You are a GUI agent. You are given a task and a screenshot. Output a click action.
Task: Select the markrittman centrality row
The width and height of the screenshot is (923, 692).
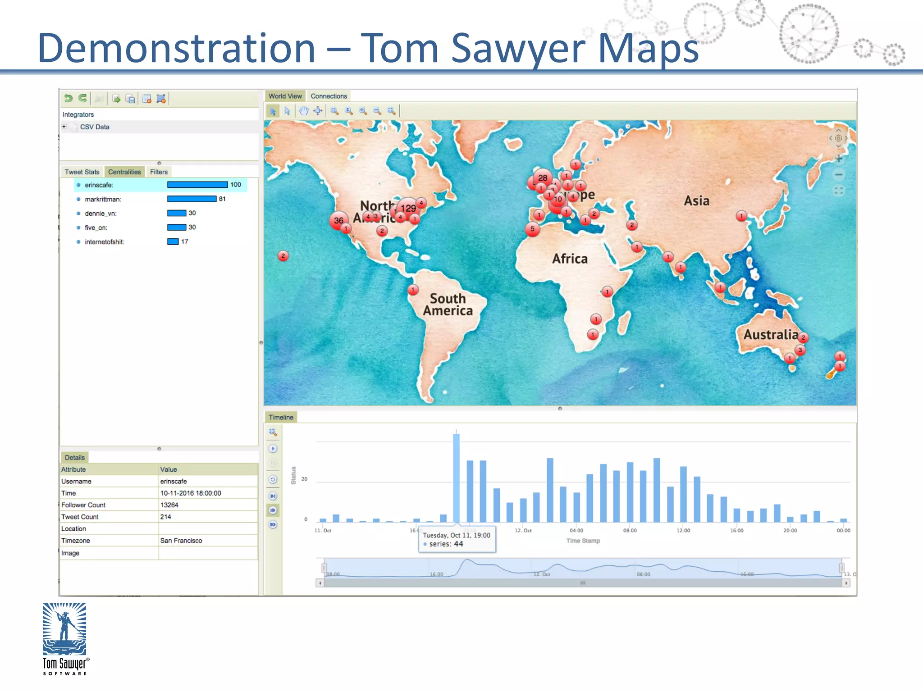(x=160, y=199)
